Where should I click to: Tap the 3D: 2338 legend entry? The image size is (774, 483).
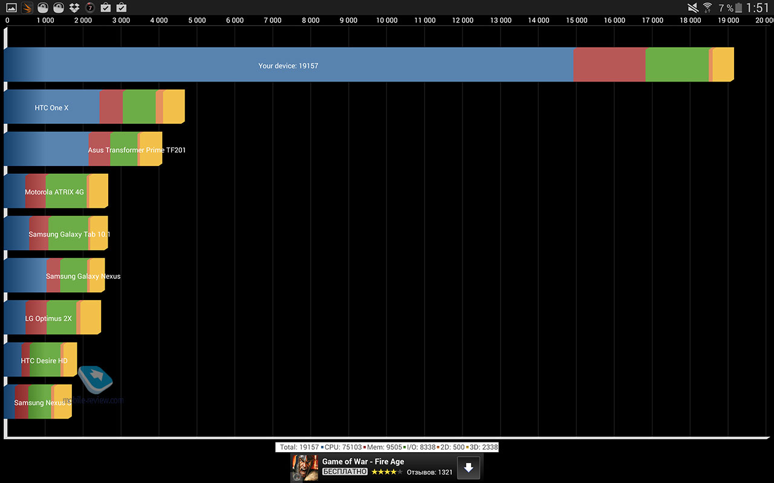coord(482,447)
